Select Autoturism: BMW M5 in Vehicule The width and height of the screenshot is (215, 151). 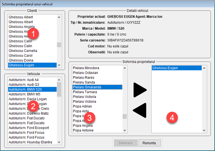25,94
